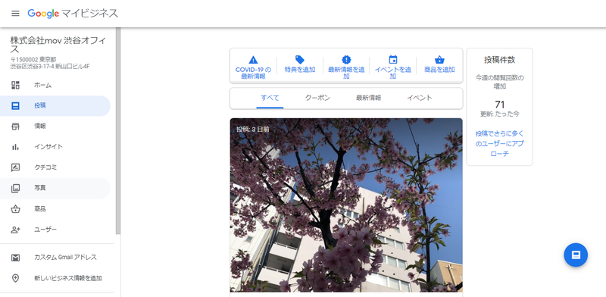The height and width of the screenshot is (297, 606).
Task: Open 投稿でさらに多くのユーザーにアプローチ link
Action: pyautogui.click(x=499, y=143)
